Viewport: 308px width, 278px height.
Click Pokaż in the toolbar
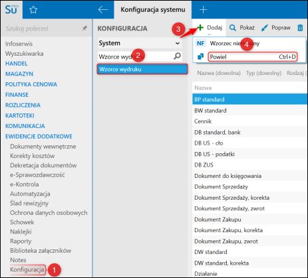tap(241, 28)
